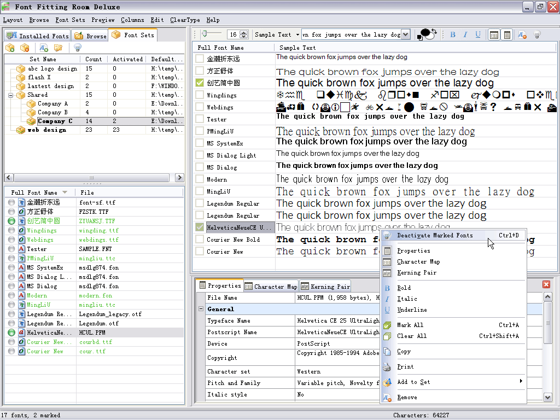Collapse the Shared font set tree node
The image size is (560, 420).
coord(11,95)
